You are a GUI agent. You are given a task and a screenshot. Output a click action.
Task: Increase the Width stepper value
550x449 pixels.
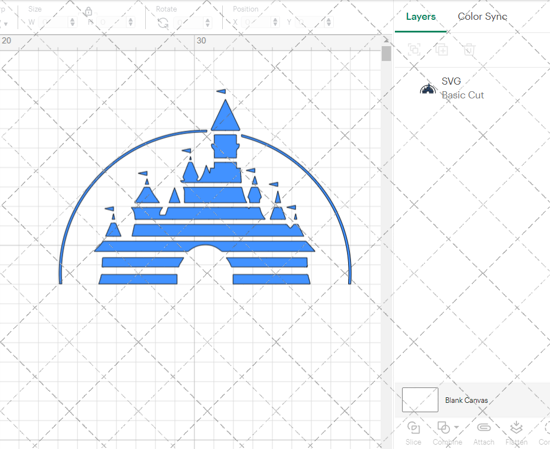(72, 20)
